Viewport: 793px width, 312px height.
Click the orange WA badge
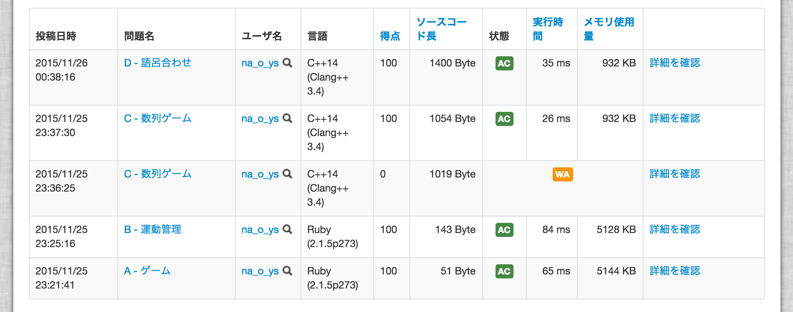coord(562,175)
